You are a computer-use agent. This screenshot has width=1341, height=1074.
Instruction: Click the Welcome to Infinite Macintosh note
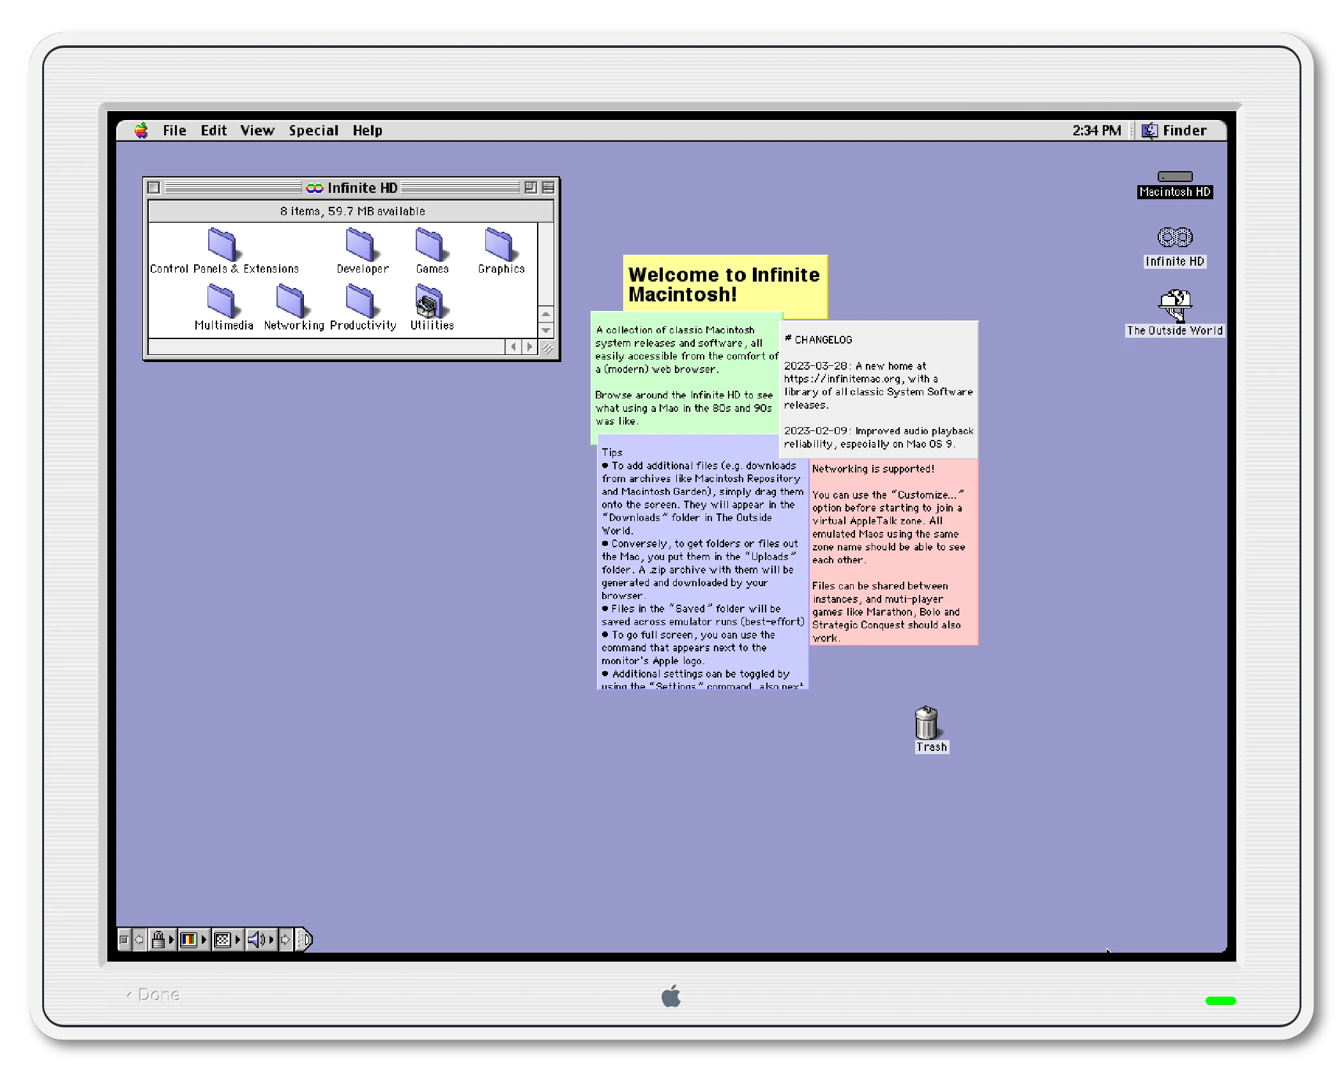[x=724, y=284]
